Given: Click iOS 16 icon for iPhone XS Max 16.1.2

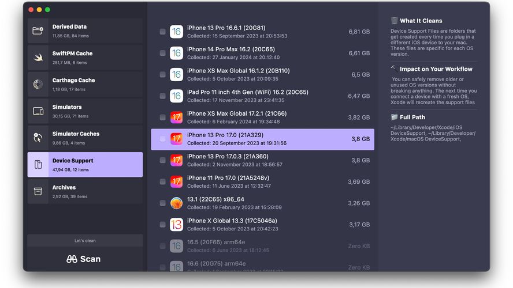Looking at the screenshot, I should click(176, 75).
